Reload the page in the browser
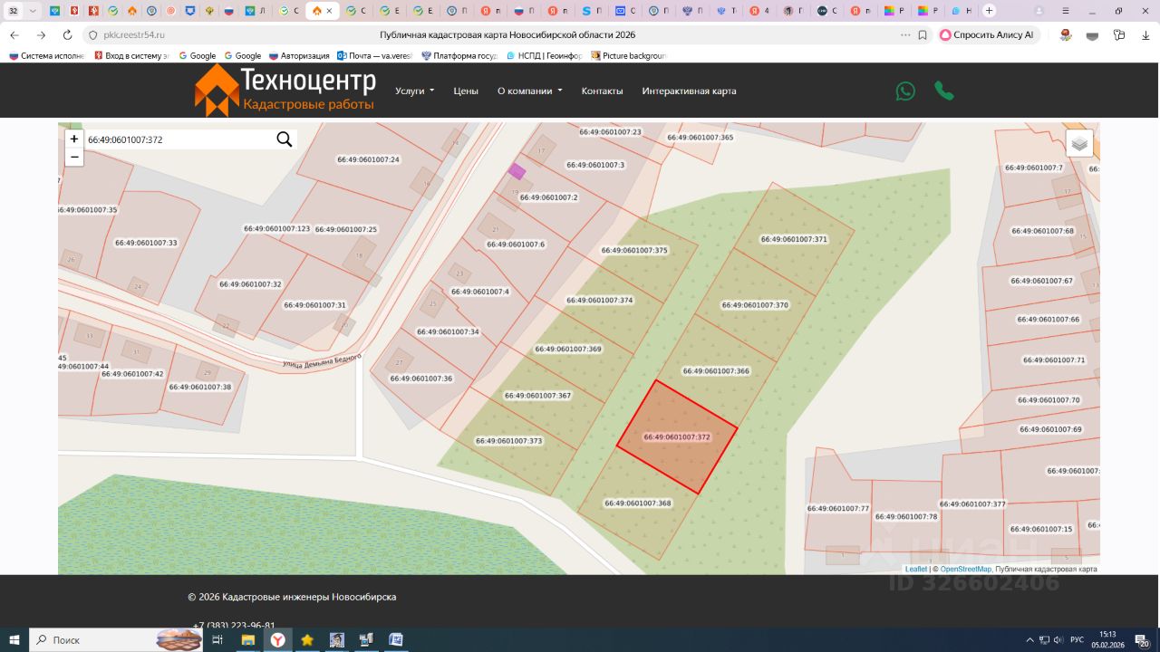Viewport: 1160px width, 652px height. pyautogui.click(x=67, y=34)
